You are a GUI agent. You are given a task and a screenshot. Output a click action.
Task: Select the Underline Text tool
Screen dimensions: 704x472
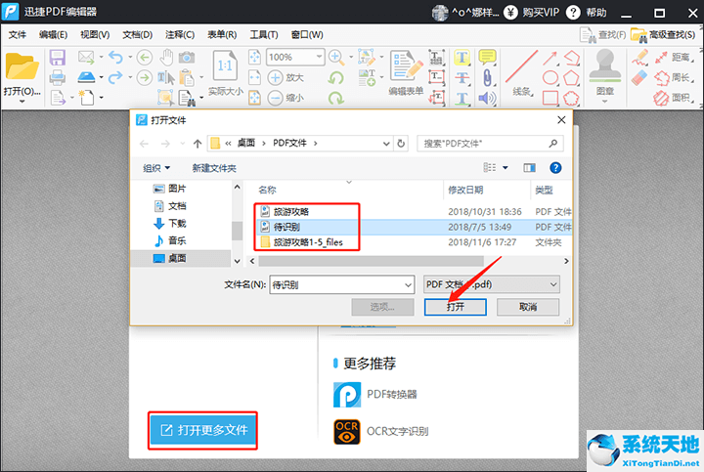[x=462, y=98]
